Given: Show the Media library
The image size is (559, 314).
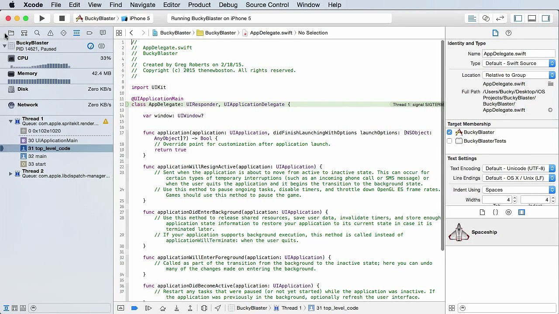Looking at the screenshot, I should pos(521,212).
